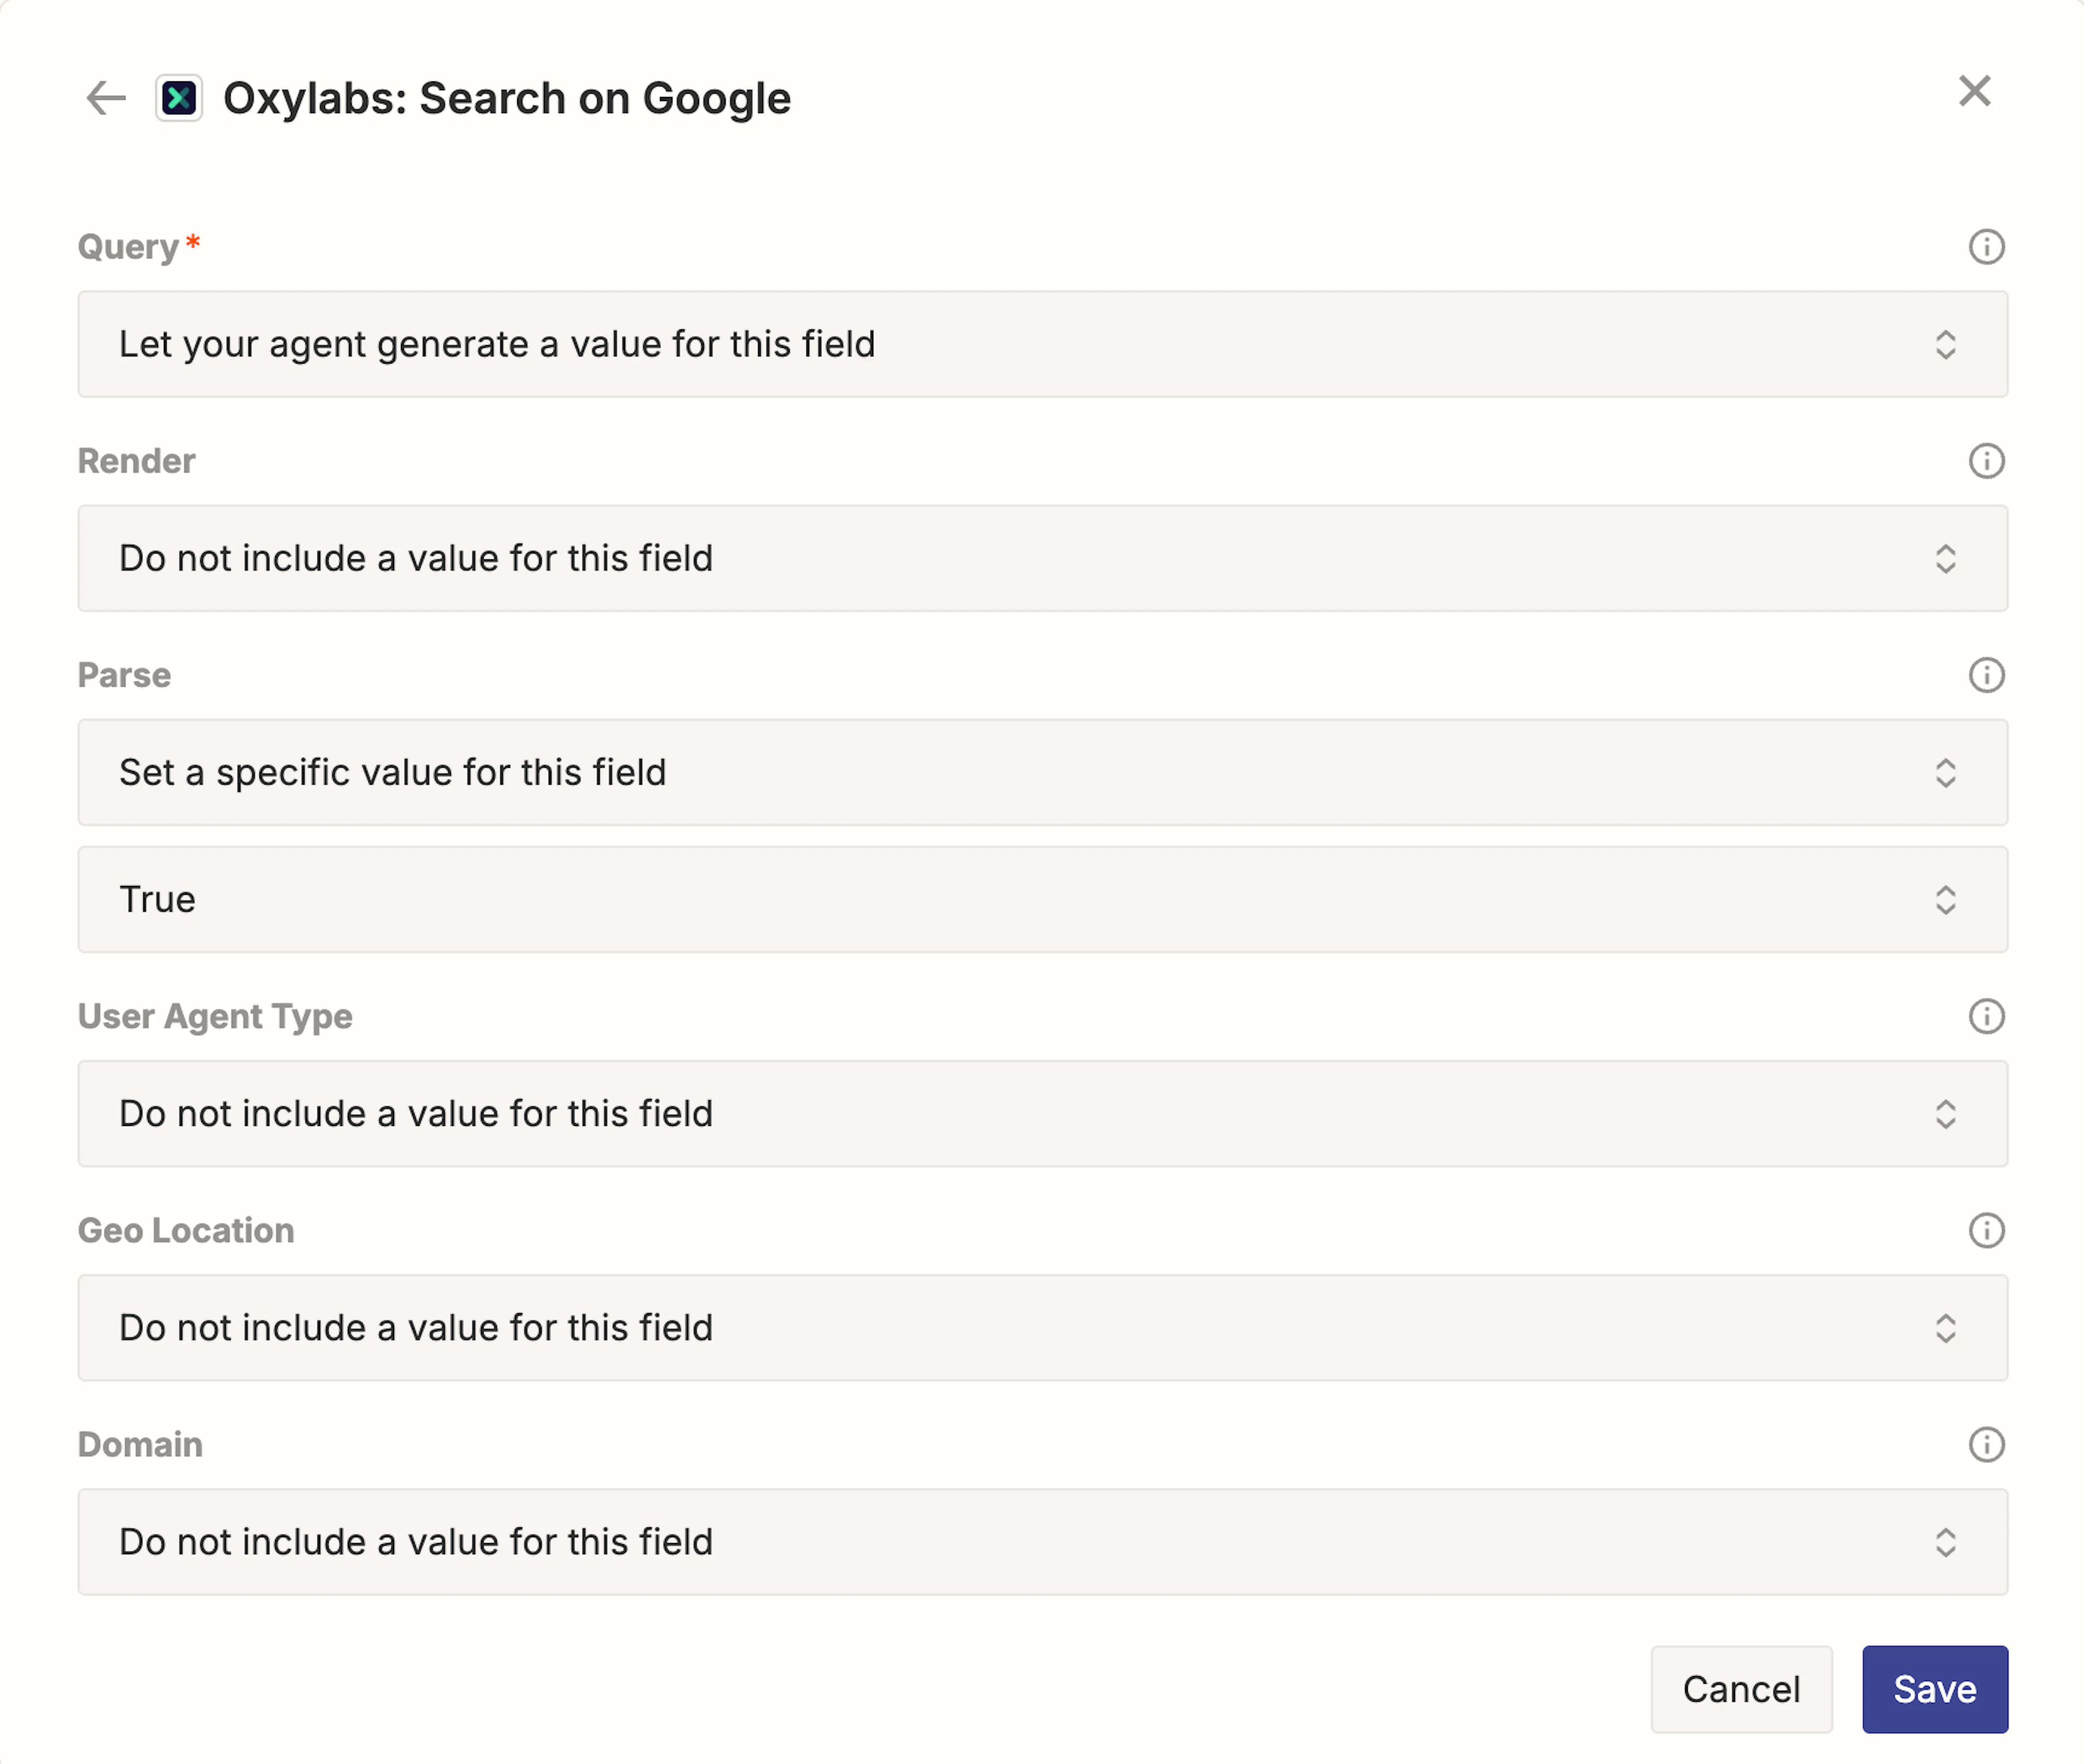Click the dialog title Oxylabs: Search on Google
Screen dimensions: 2084x1764
[x=507, y=98]
